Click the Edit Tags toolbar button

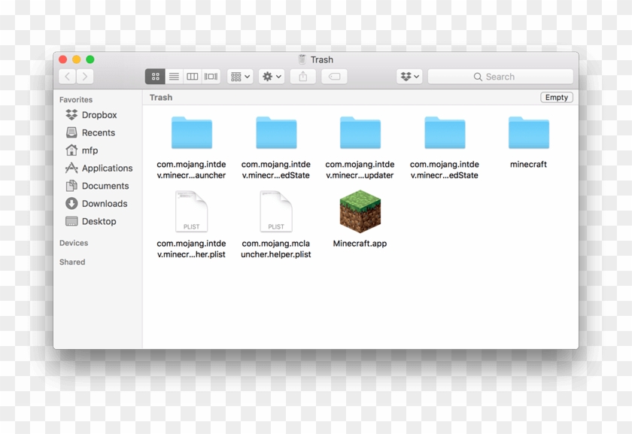(335, 77)
